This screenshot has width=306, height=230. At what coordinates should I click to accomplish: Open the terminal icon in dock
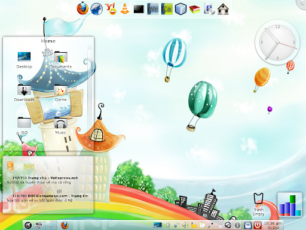coord(139,9)
